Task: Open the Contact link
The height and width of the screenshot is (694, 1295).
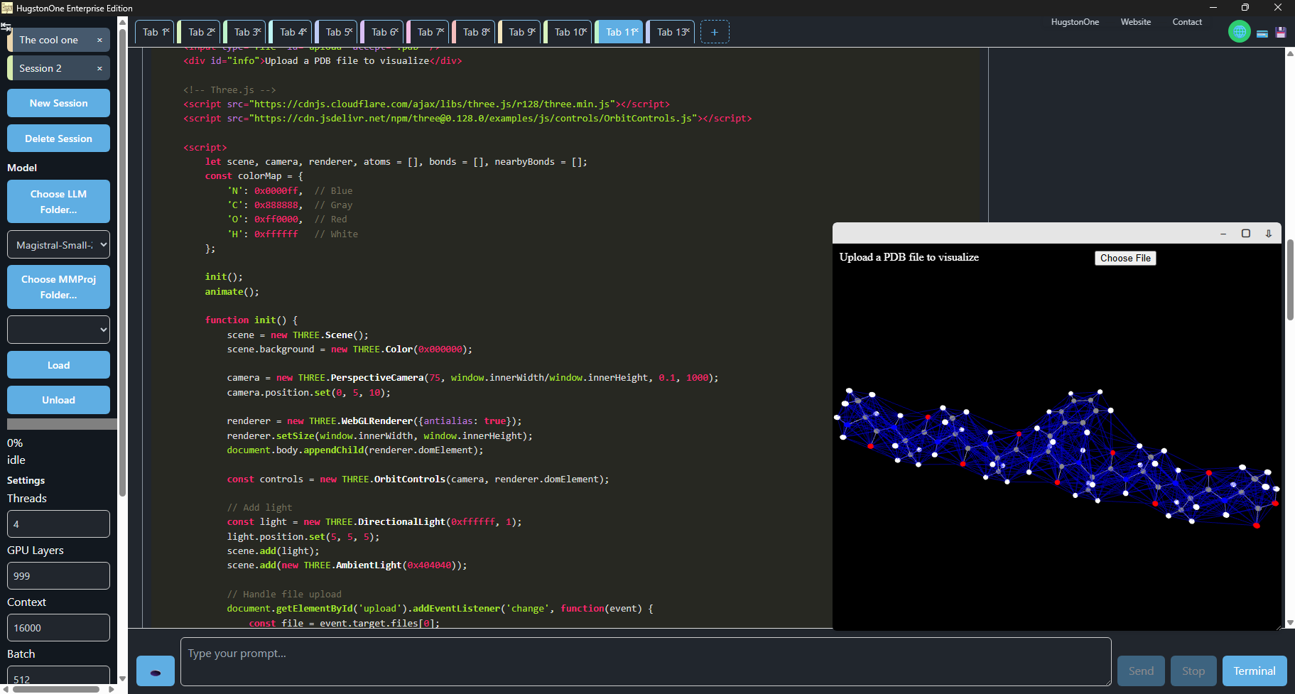Action: tap(1187, 22)
